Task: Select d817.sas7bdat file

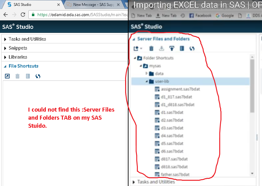Action: pyautogui.click(x=174, y=159)
